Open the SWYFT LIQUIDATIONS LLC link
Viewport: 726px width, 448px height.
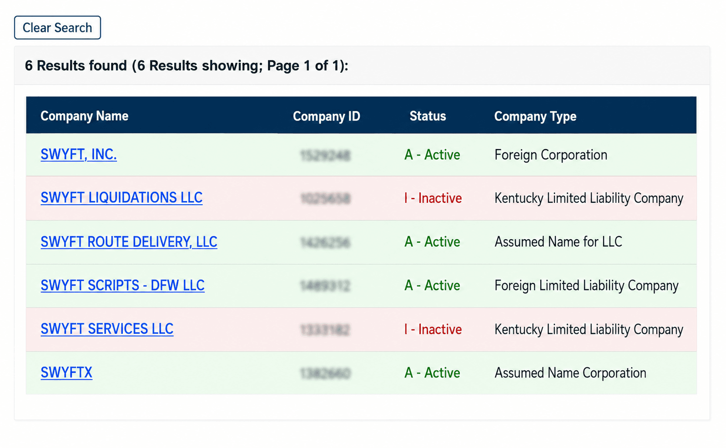[121, 198]
